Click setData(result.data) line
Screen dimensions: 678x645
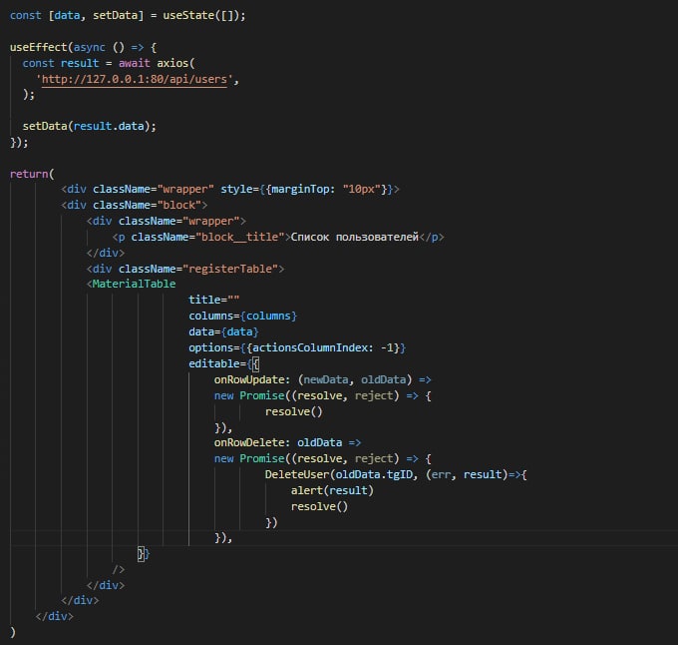[89, 126]
